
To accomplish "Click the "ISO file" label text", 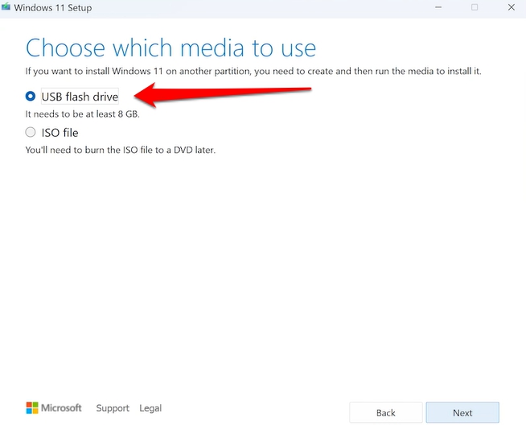I will (x=60, y=133).
